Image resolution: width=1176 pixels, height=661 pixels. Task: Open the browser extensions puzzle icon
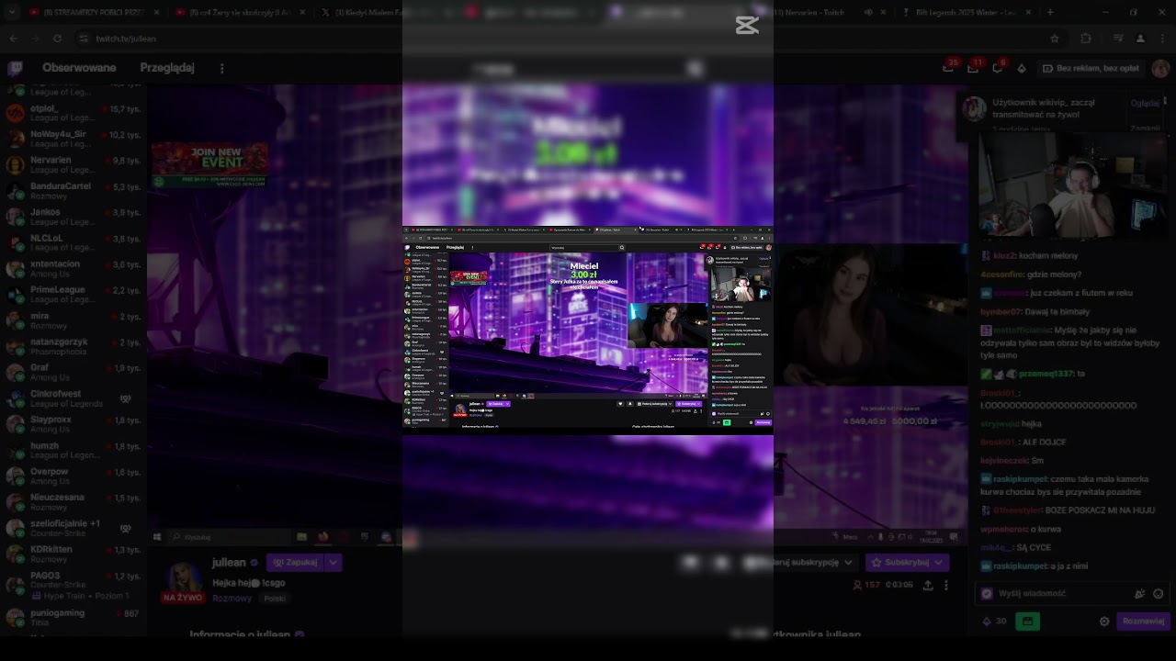click(x=1087, y=39)
